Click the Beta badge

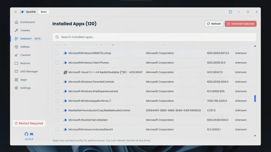[x=44, y=12]
